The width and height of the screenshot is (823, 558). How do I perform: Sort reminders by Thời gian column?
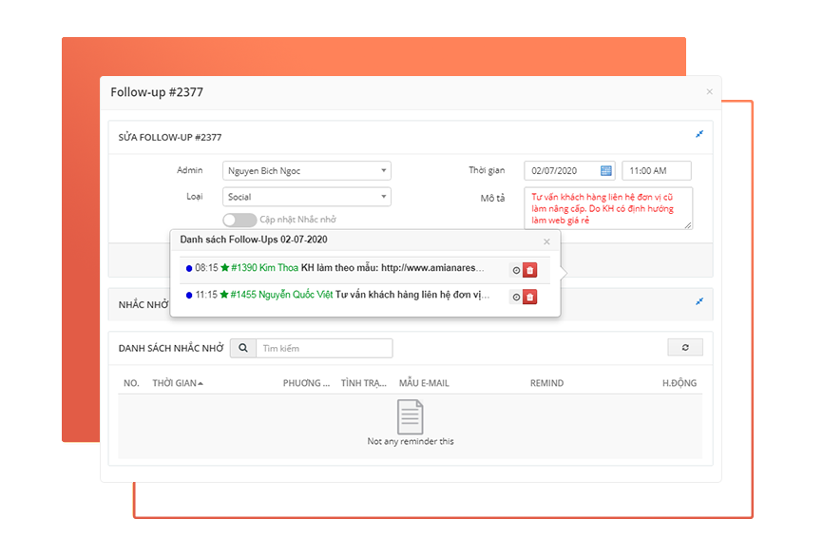pos(177,383)
